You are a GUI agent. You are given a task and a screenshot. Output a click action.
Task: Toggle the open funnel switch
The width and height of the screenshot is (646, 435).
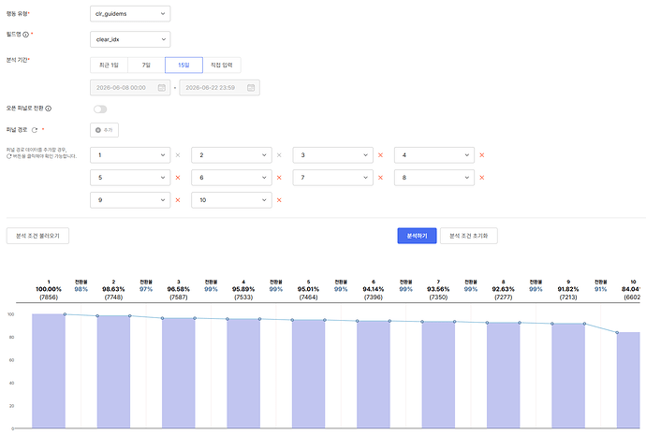click(100, 109)
